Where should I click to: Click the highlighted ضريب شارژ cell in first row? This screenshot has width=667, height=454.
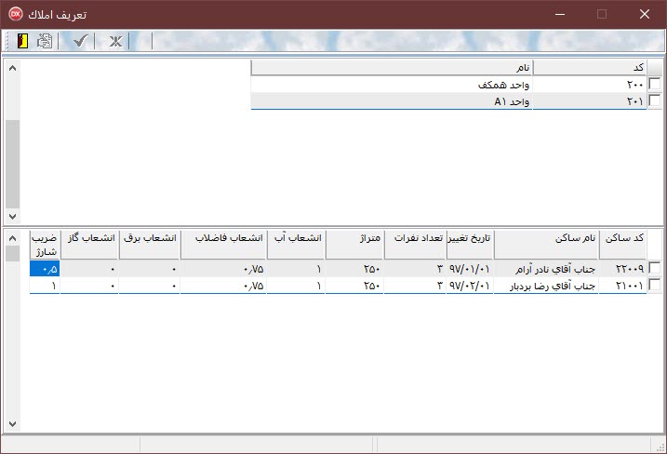[45, 269]
